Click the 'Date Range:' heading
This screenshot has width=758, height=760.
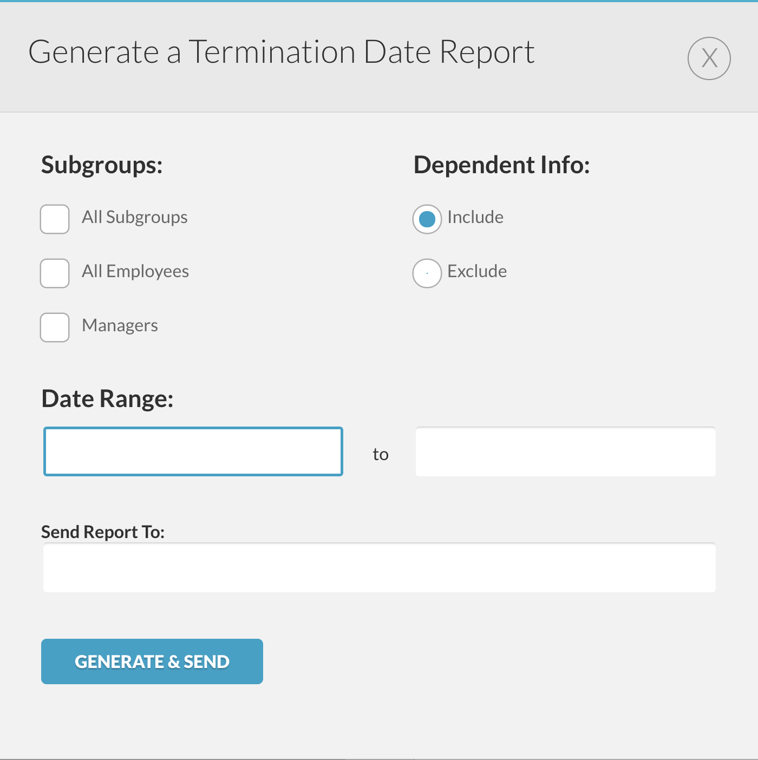(x=107, y=399)
